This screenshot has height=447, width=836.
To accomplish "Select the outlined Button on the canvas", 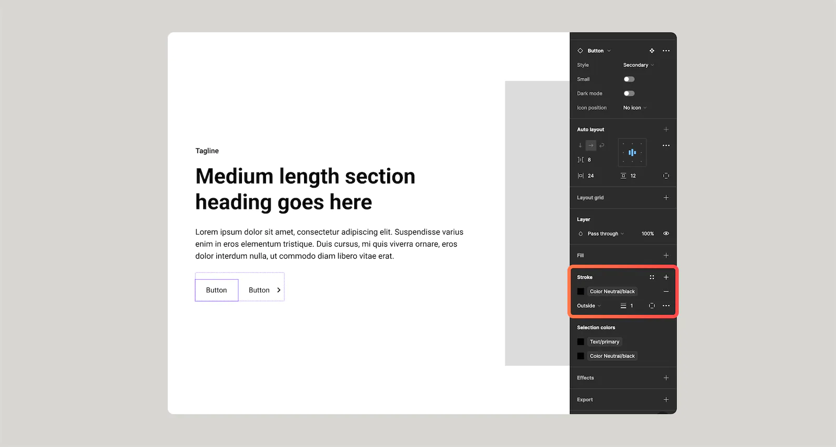I will coord(217,290).
